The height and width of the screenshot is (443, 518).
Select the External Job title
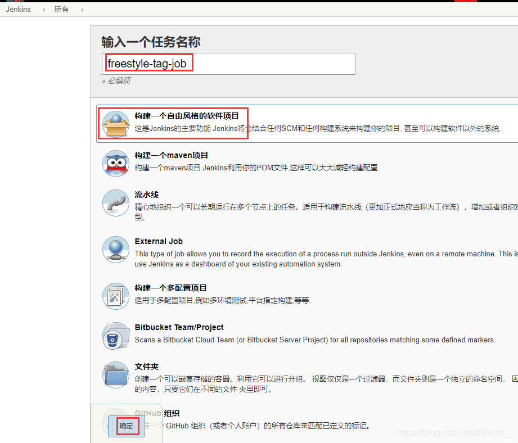pyautogui.click(x=159, y=241)
